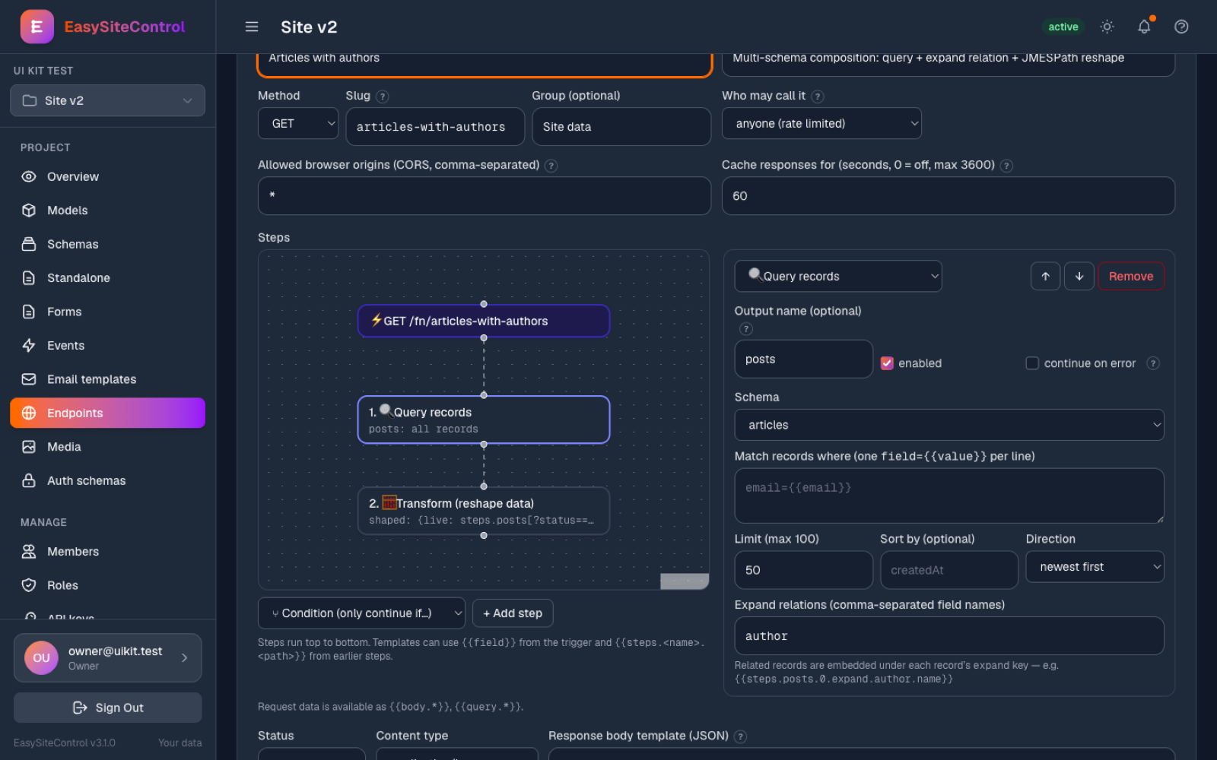Show help for continue on error
This screenshot has height=760, width=1217.
point(1153,363)
